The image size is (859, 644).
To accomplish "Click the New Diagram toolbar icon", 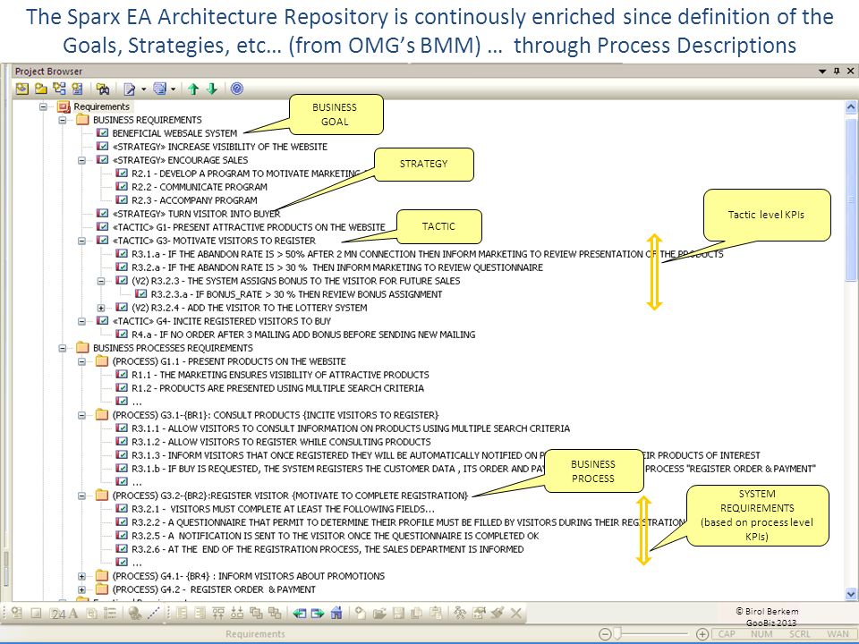I will 59,89.
